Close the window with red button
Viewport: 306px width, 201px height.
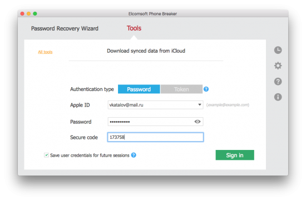22,14
